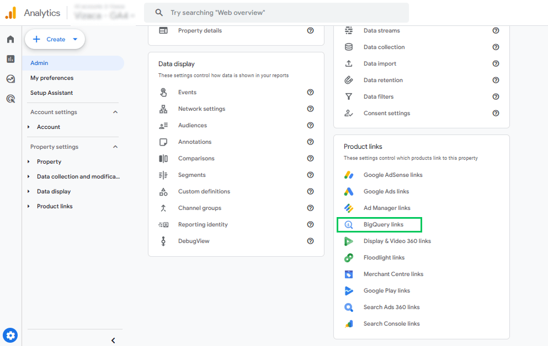
Task: Open Data filters
Action: [x=379, y=96]
